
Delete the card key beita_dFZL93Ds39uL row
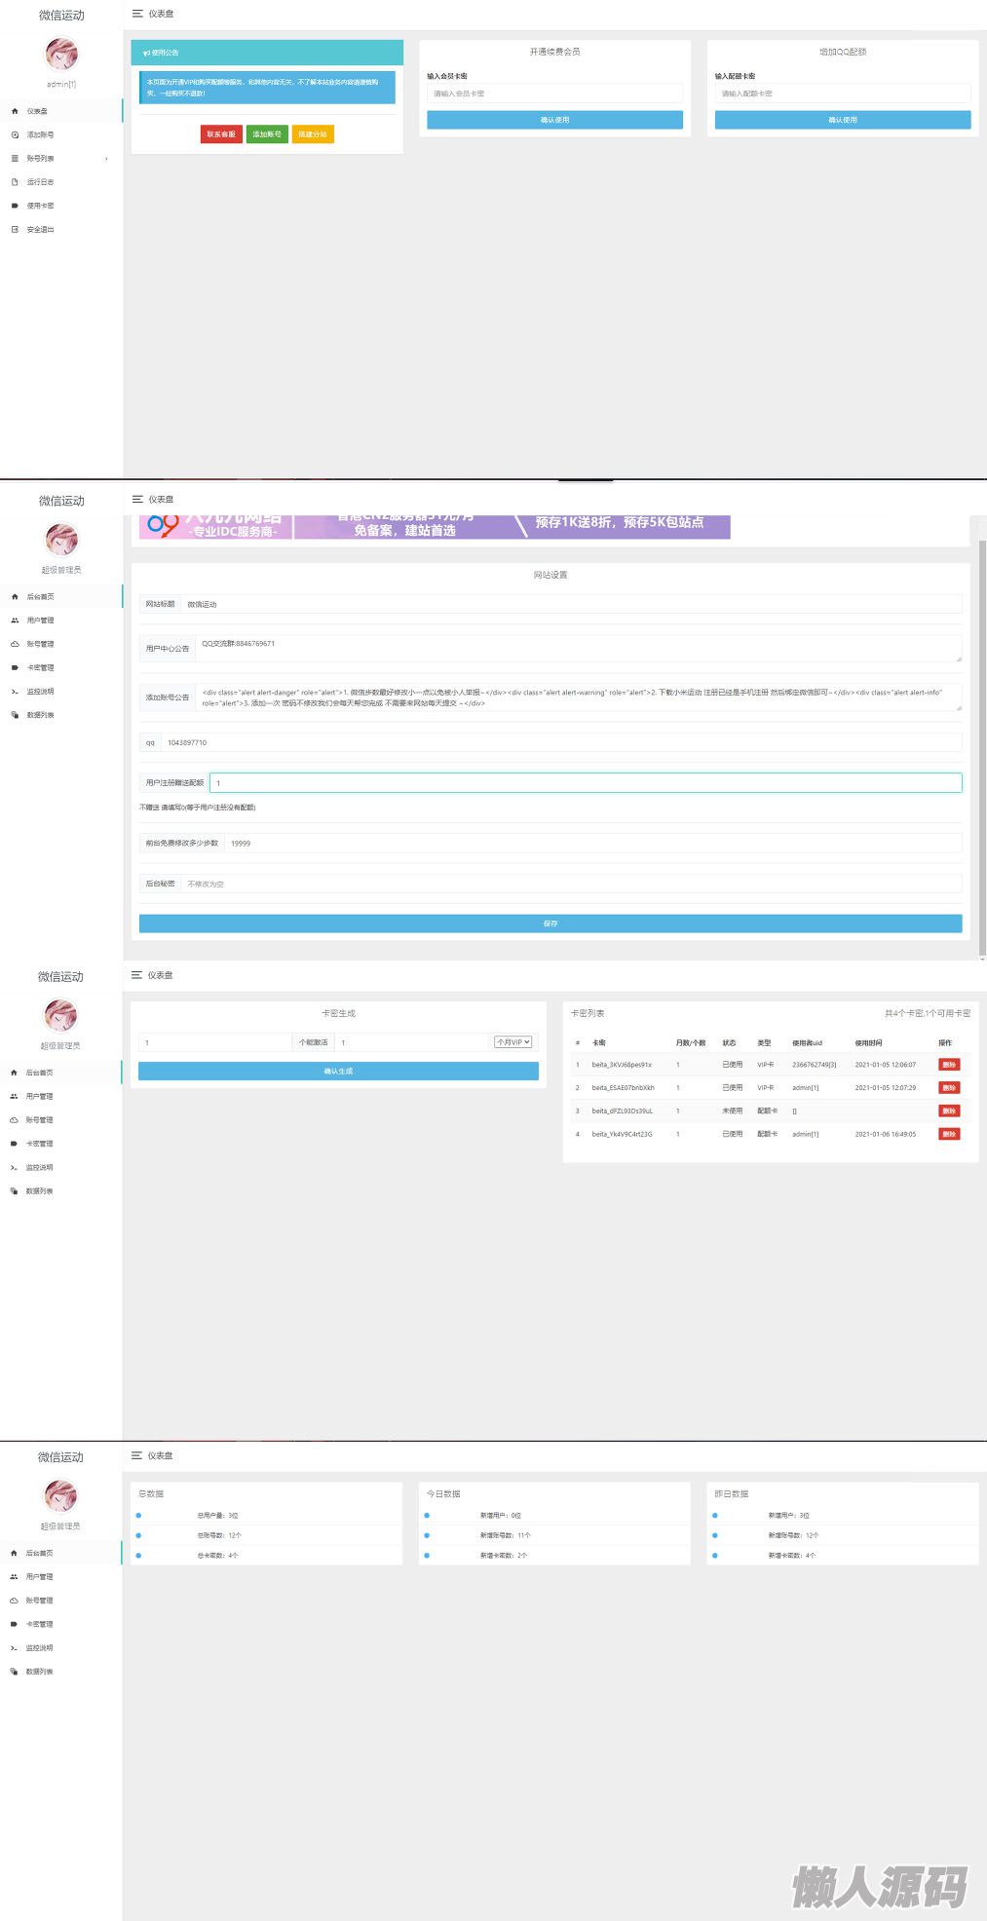pyautogui.click(x=949, y=1111)
